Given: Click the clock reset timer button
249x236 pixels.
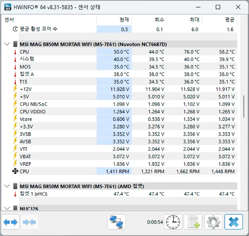Looking at the screenshot, I should click(x=173, y=222).
